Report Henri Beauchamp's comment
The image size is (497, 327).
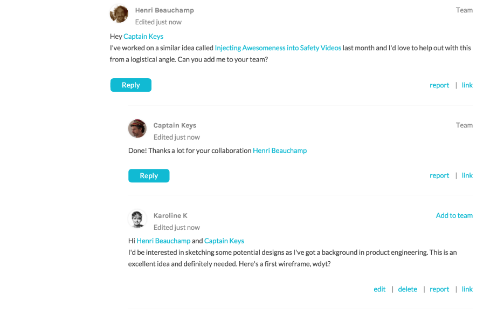[439, 85]
